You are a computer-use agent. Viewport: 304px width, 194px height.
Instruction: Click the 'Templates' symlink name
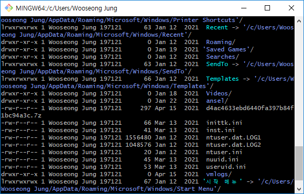pyautogui.click(x=222, y=79)
